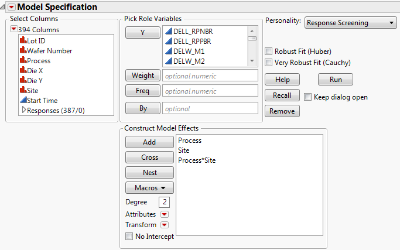Open the Transform red triangle menu
This screenshot has width=400, height=250.
click(165, 225)
